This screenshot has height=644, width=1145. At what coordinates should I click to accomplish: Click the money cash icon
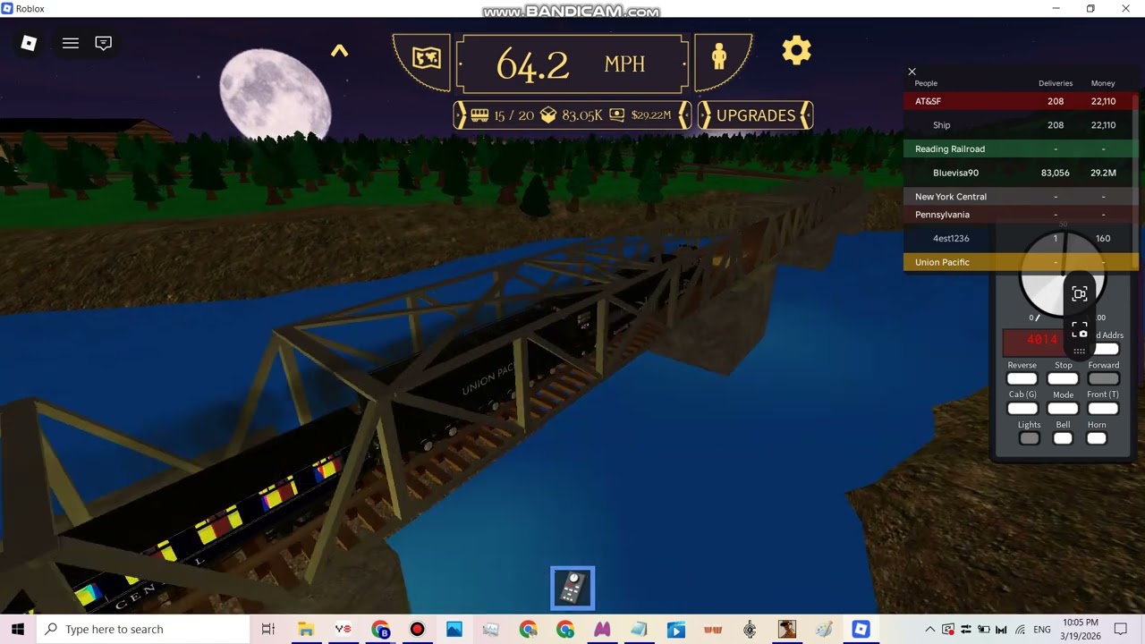coord(616,115)
